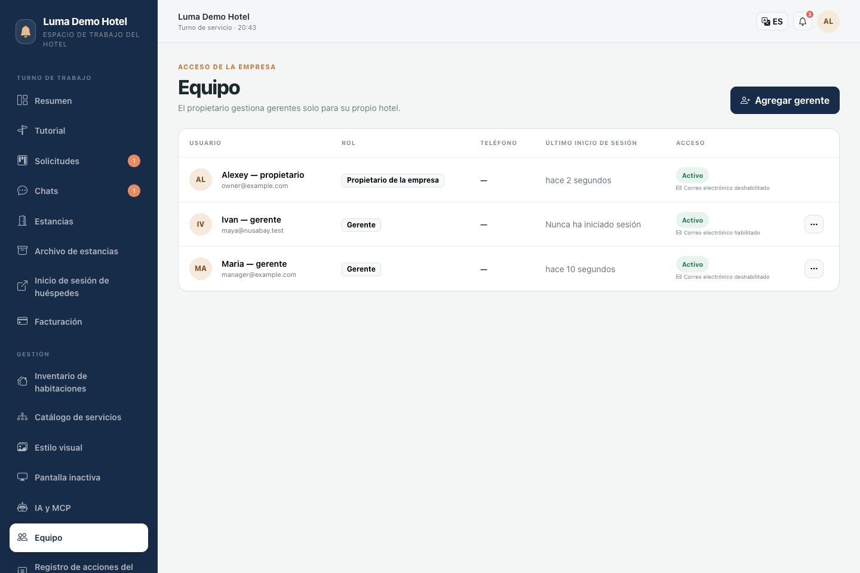This screenshot has height=573, width=860.
Task: Open Registro de acciones sidebar item
Action: (x=79, y=566)
